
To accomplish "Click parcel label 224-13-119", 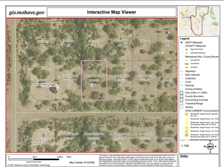I will coord(145,139).
